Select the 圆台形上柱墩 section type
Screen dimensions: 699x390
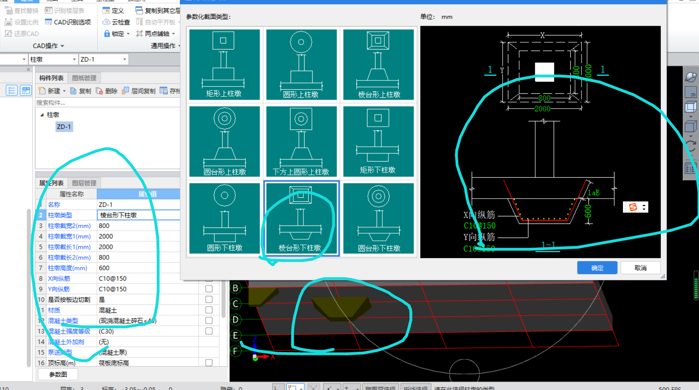tap(224, 142)
